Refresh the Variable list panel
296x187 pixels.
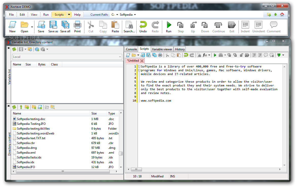tap(14, 49)
